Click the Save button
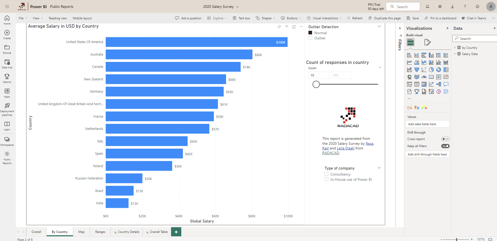The image size is (497, 241). (x=413, y=18)
